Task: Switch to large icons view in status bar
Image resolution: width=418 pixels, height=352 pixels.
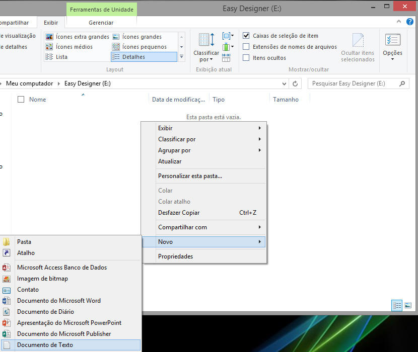Action: click(408, 305)
